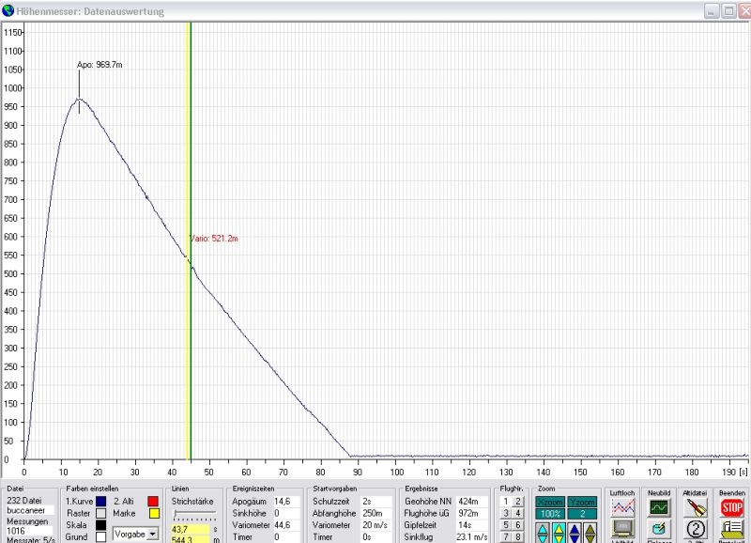Click the Schutzzeit value 2s

tap(376, 502)
